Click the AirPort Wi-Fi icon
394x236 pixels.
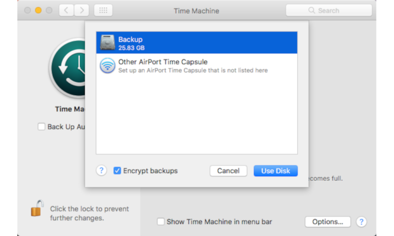(108, 65)
